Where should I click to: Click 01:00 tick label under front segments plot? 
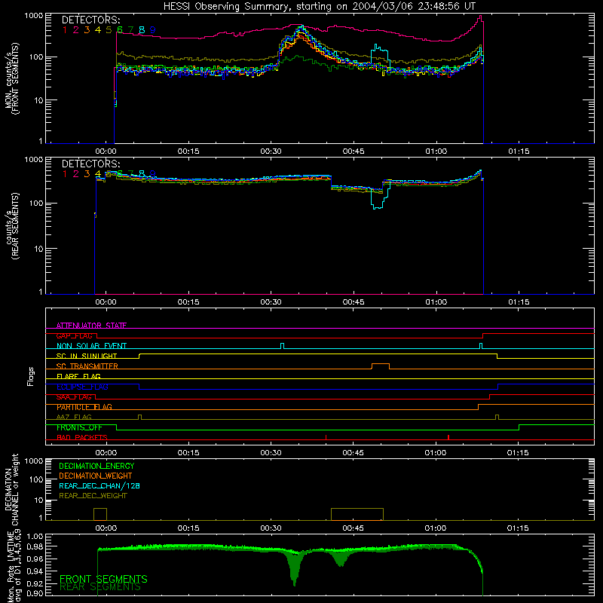[x=436, y=152]
